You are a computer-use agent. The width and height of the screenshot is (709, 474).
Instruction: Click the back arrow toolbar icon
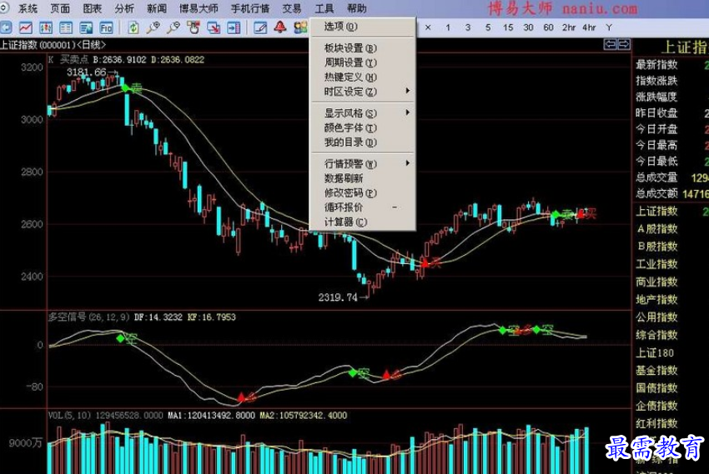5,28
